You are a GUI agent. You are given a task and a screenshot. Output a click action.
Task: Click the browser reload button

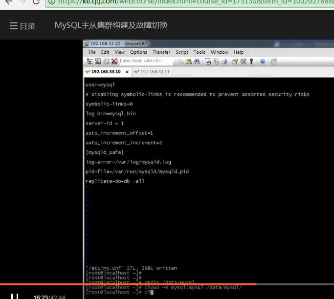click(x=36, y=2)
